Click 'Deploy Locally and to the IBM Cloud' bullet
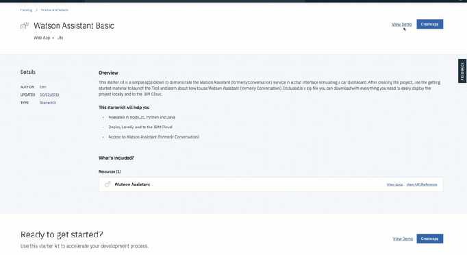 click(x=140, y=127)
